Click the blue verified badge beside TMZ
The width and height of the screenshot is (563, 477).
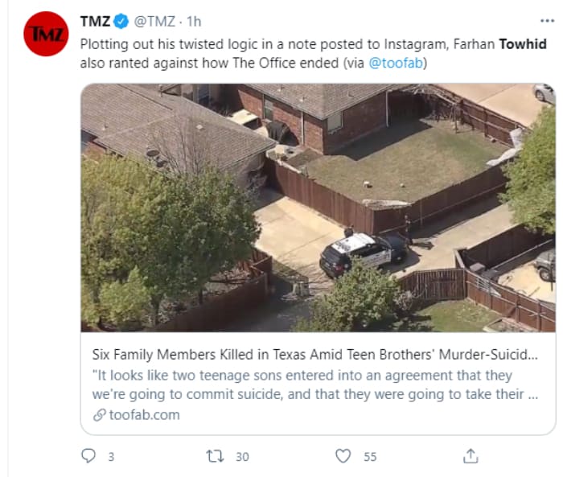tap(122, 21)
